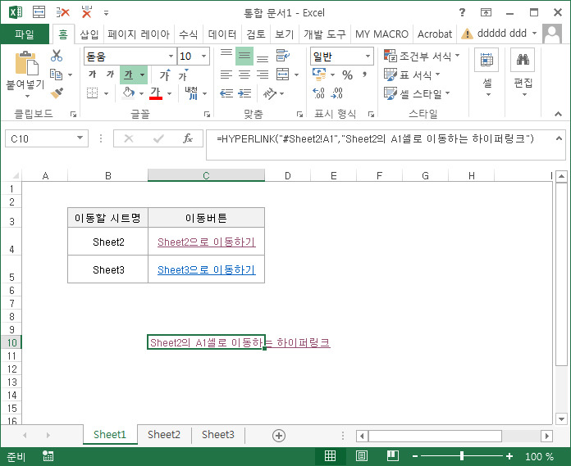This screenshot has width=571, height=466.
Task: Switch to the Formulas tab
Action: click(188, 34)
